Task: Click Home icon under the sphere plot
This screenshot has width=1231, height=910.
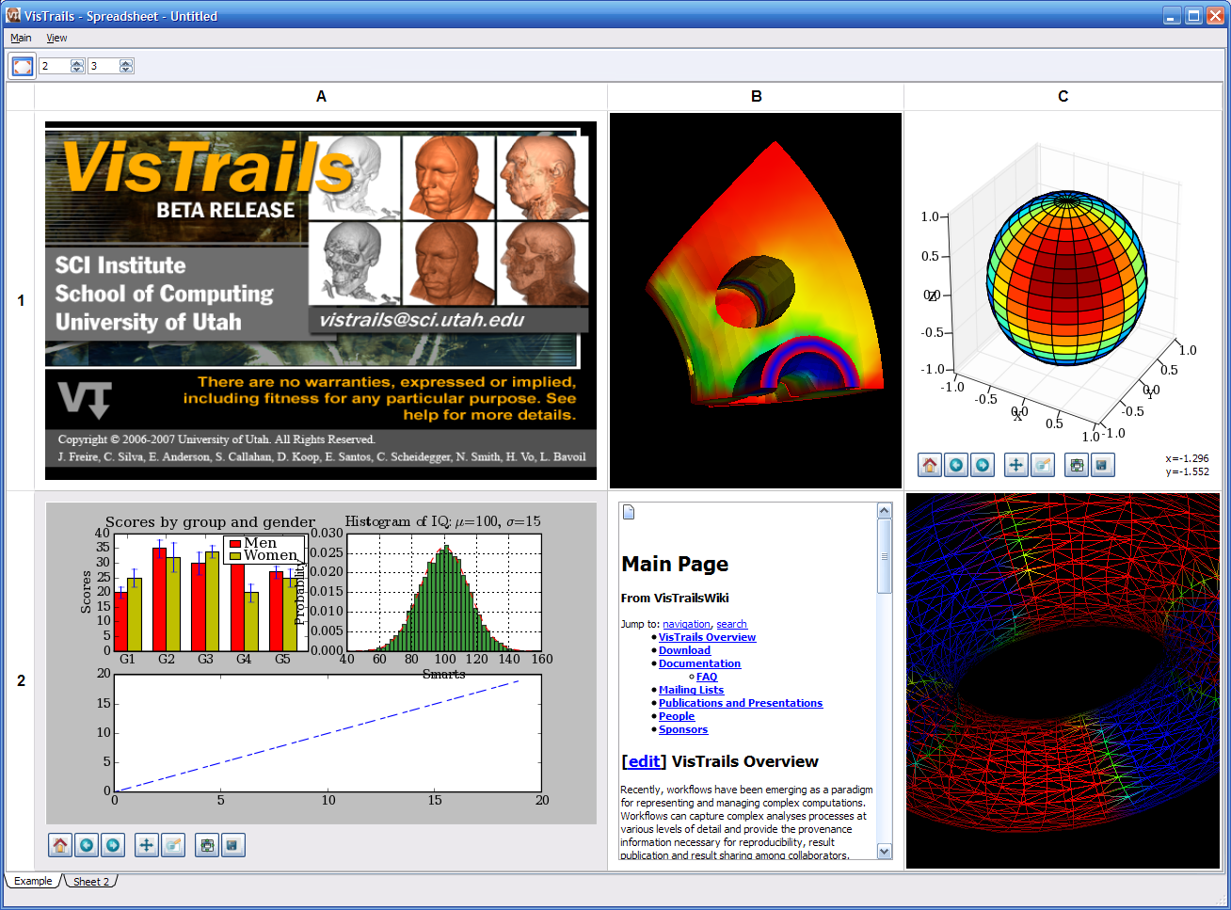Action: pos(930,465)
